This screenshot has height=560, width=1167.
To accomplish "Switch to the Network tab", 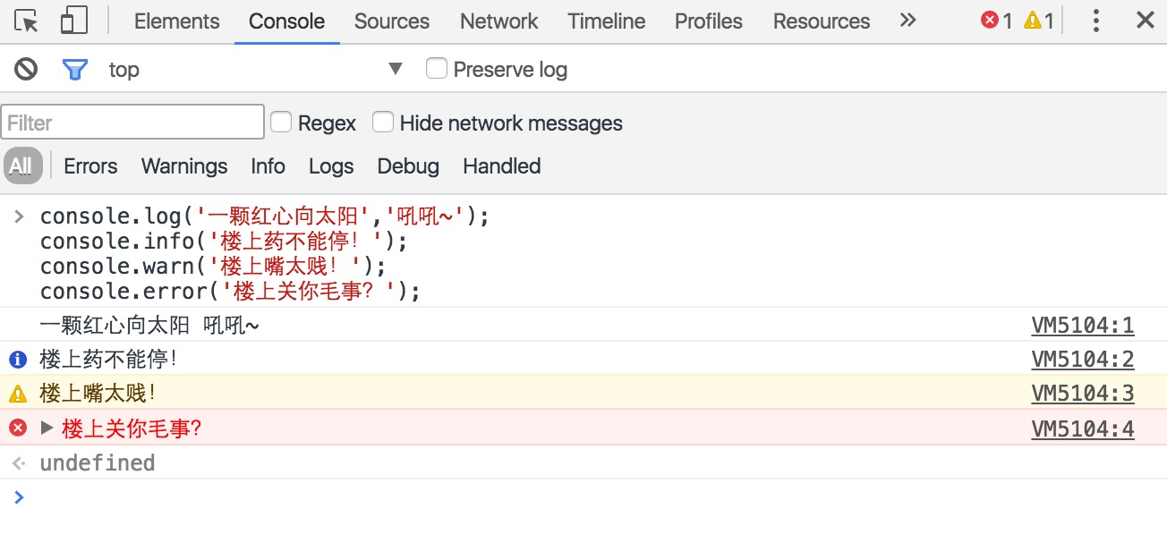I will pyautogui.click(x=498, y=21).
